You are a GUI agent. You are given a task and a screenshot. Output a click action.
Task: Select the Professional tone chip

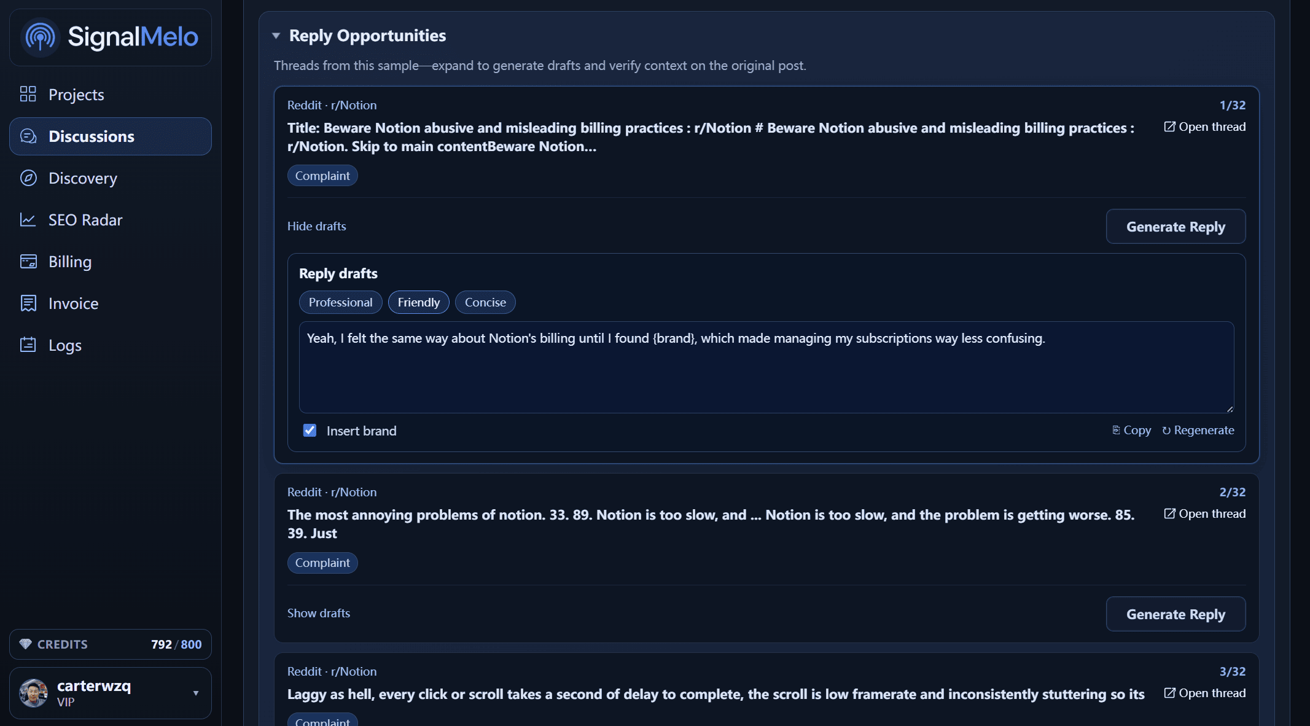pos(340,302)
